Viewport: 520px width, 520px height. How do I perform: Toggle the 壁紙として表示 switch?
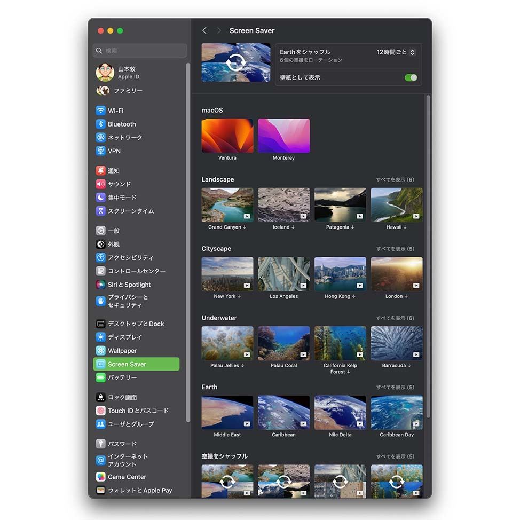click(x=411, y=77)
